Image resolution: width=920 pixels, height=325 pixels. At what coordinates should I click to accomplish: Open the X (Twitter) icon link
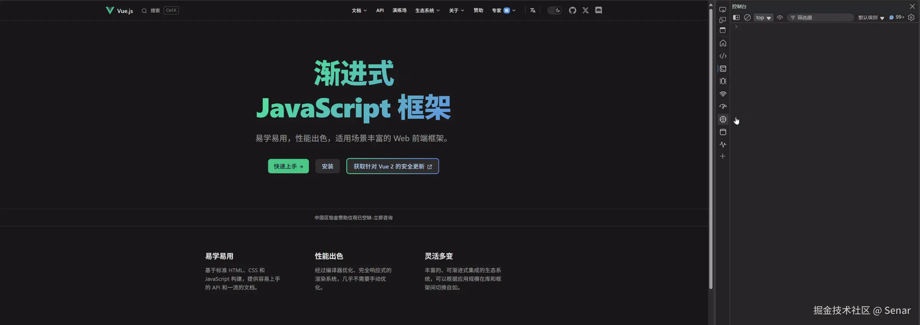click(x=585, y=10)
